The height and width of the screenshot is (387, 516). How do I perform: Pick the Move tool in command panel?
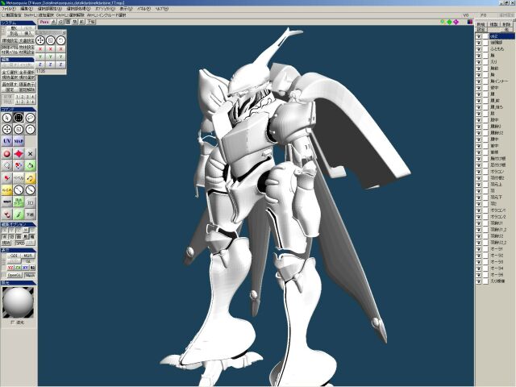[x=6, y=129]
